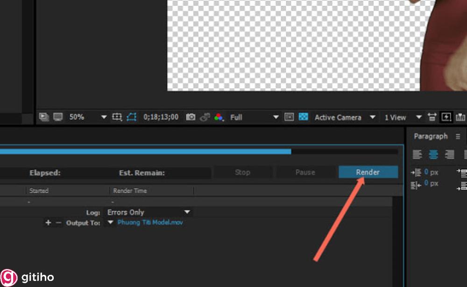Open the Phuong Titi Model.mov output link
Image resolution: width=467 pixels, height=287 pixels.
(x=150, y=223)
